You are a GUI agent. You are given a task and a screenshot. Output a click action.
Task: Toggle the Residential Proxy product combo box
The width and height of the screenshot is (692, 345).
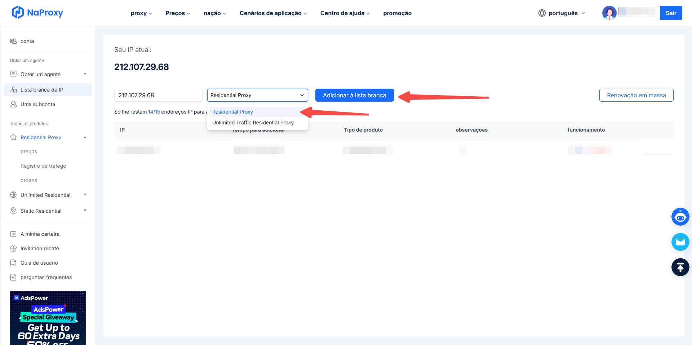[x=257, y=95]
